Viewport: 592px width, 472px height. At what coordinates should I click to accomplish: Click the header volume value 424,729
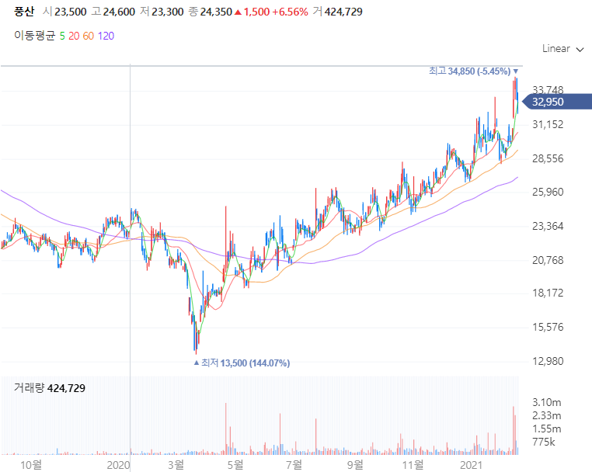[343, 12]
